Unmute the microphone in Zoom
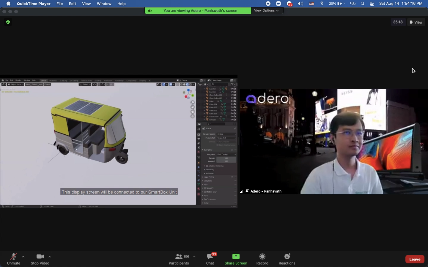The width and height of the screenshot is (428, 267). click(x=13, y=259)
